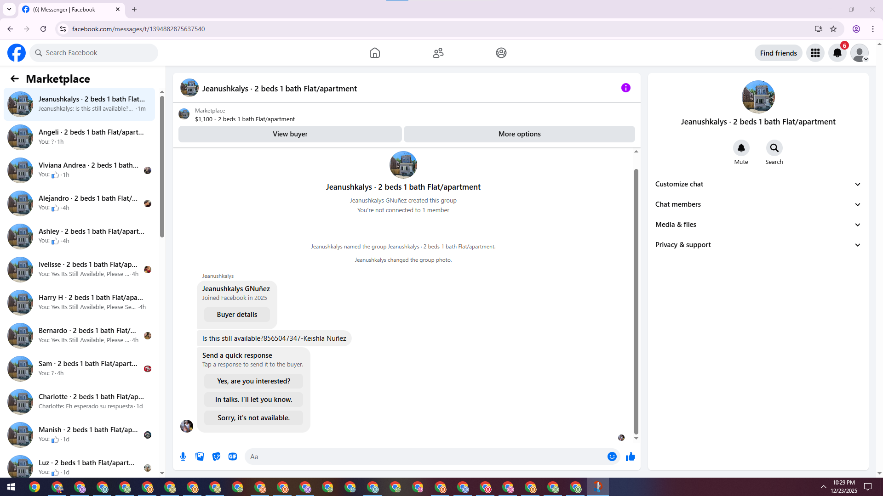
Task: Send a thumbs-up like
Action: (630, 457)
